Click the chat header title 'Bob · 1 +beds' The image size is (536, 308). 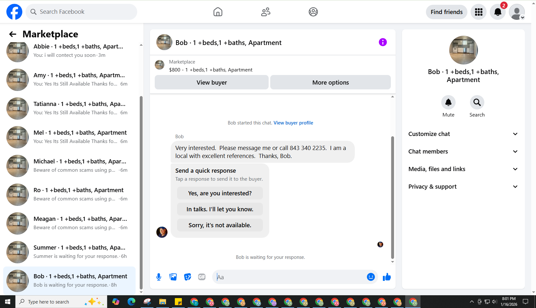click(228, 43)
